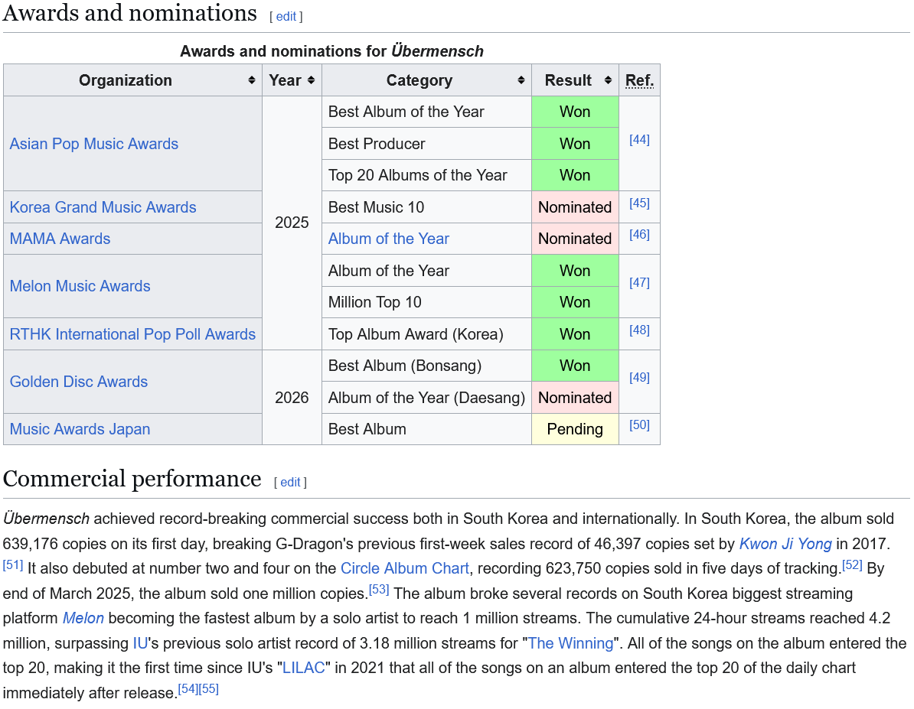Sort table by Year column arrows
Screen dimensions: 914x709
[312, 80]
